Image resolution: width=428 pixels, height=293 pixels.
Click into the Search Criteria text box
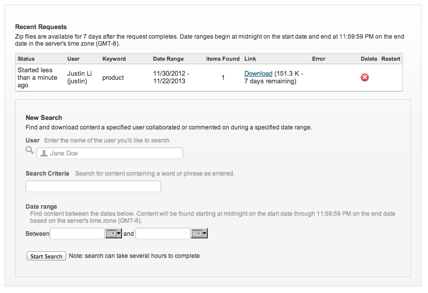pyautogui.click(x=93, y=187)
